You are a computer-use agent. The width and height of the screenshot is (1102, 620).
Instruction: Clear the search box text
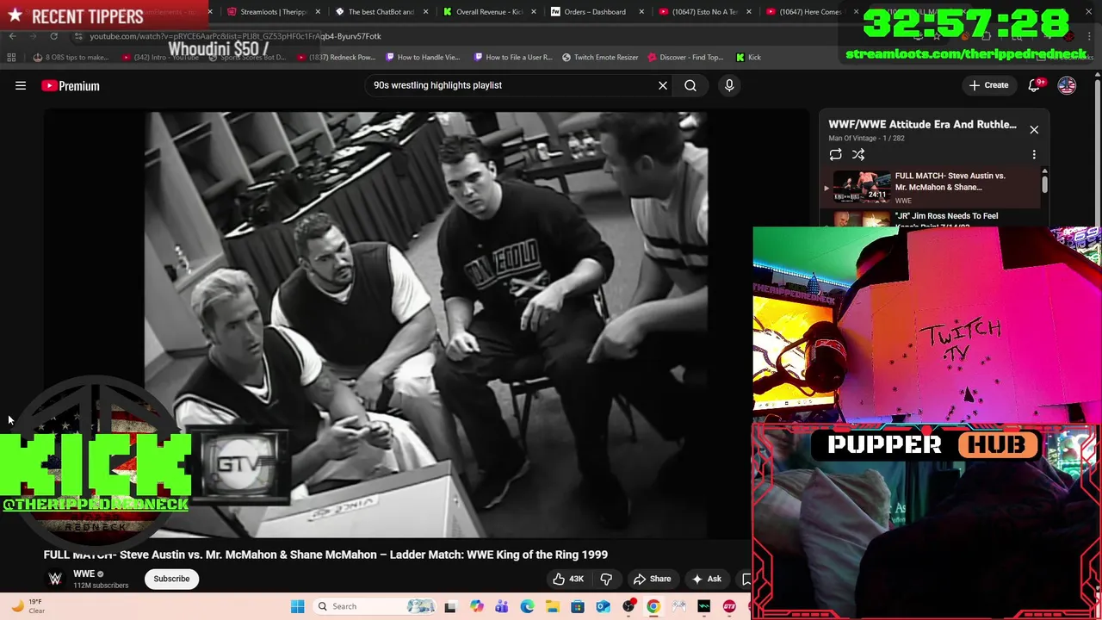click(x=663, y=85)
